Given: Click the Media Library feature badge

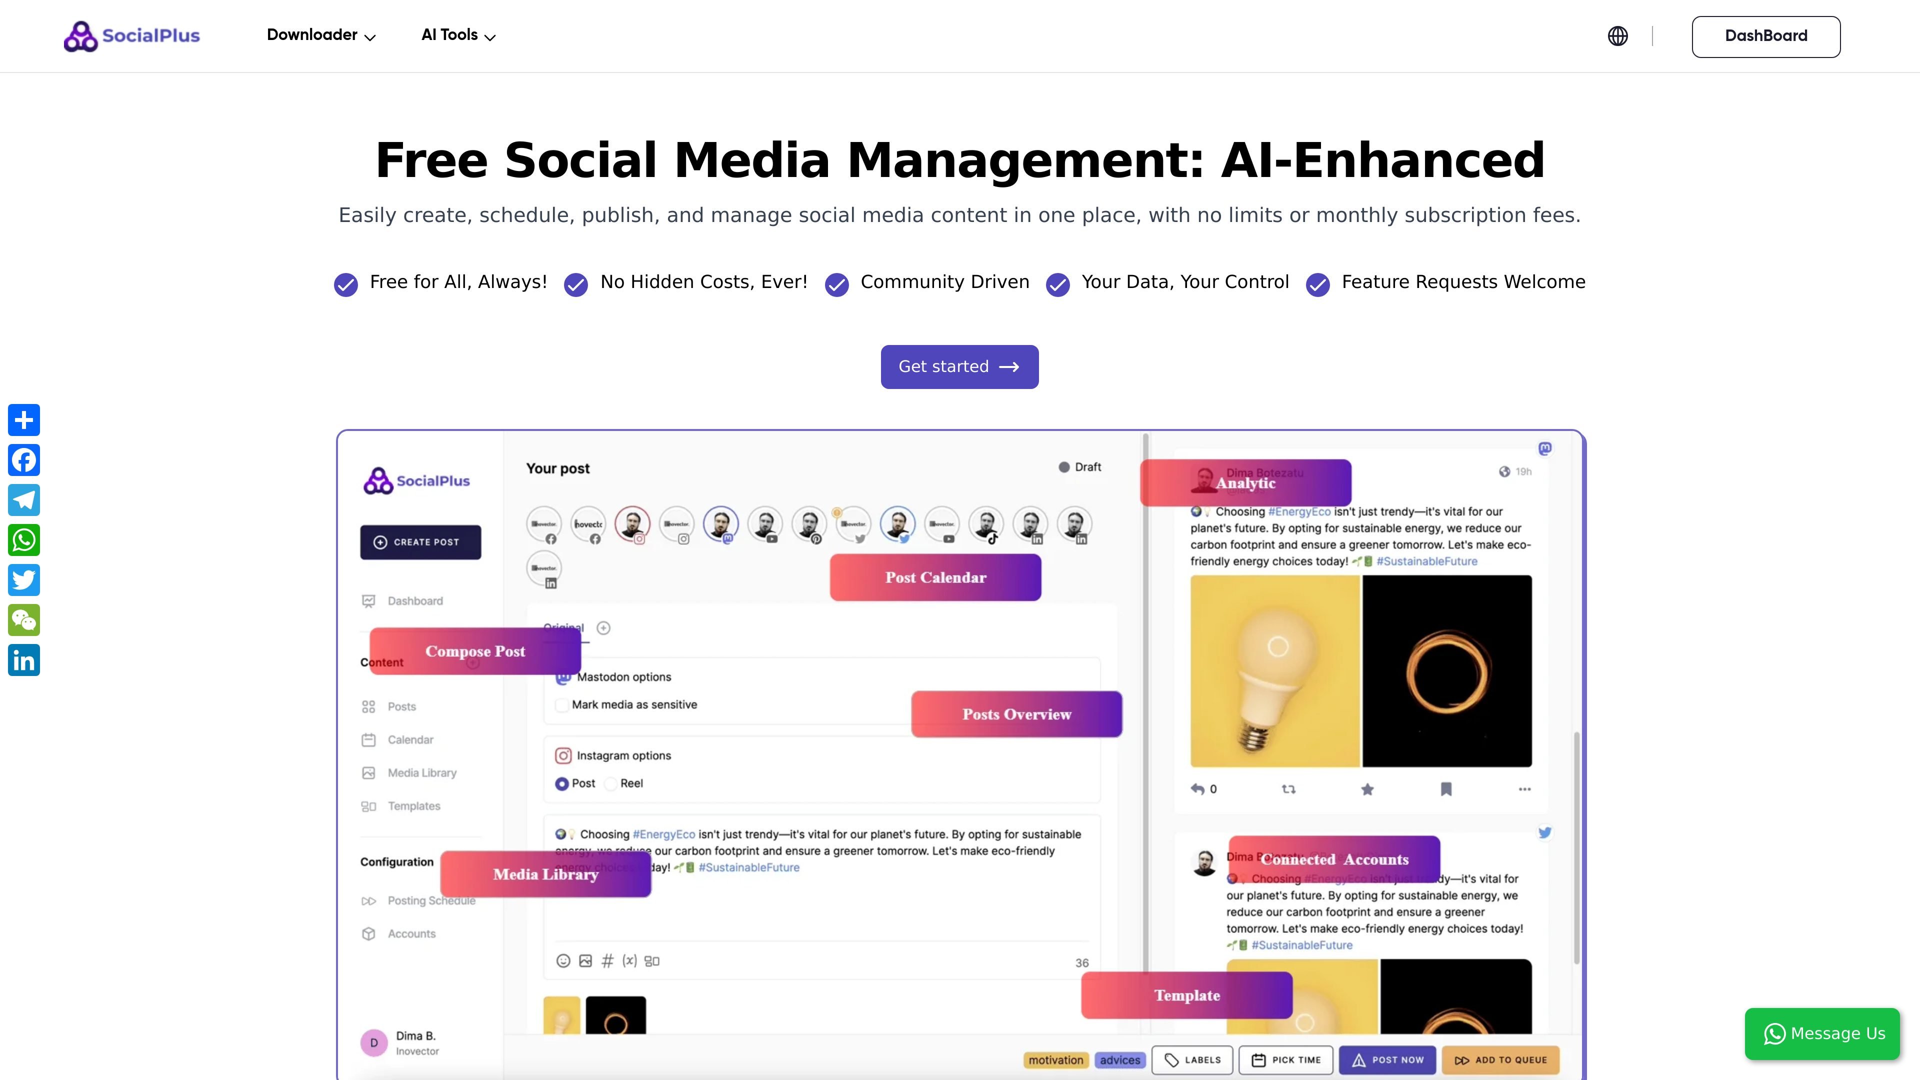Looking at the screenshot, I should 545,874.
